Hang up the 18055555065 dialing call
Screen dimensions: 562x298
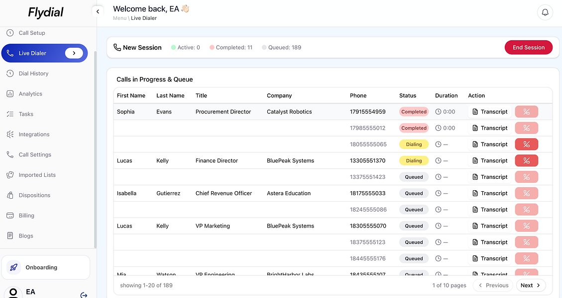click(526, 144)
